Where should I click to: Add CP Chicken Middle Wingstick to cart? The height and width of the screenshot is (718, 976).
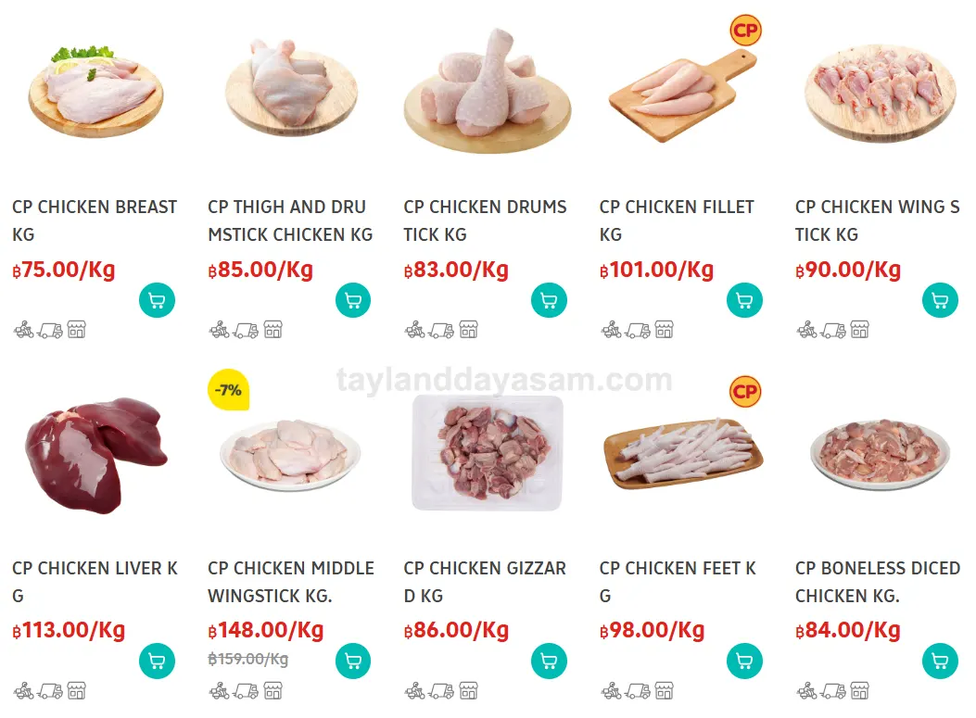pyautogui.click(x=352, y=661)
